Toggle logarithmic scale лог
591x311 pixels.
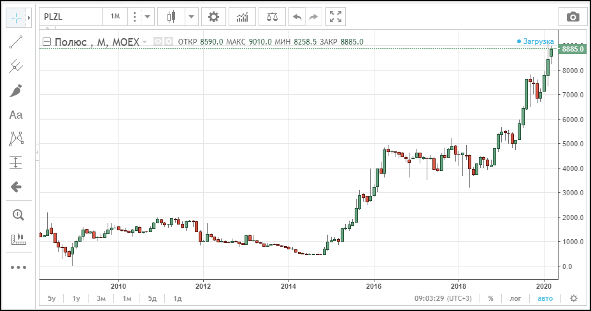click(x=515, y=298)
